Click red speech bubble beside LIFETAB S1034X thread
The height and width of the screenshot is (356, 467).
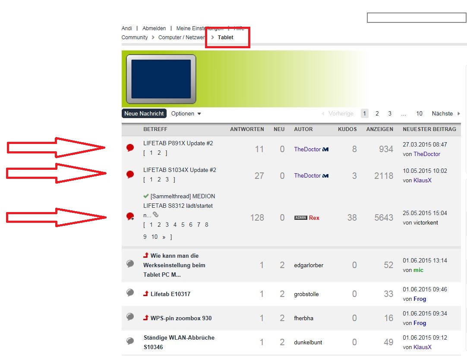tap(130, 174)
